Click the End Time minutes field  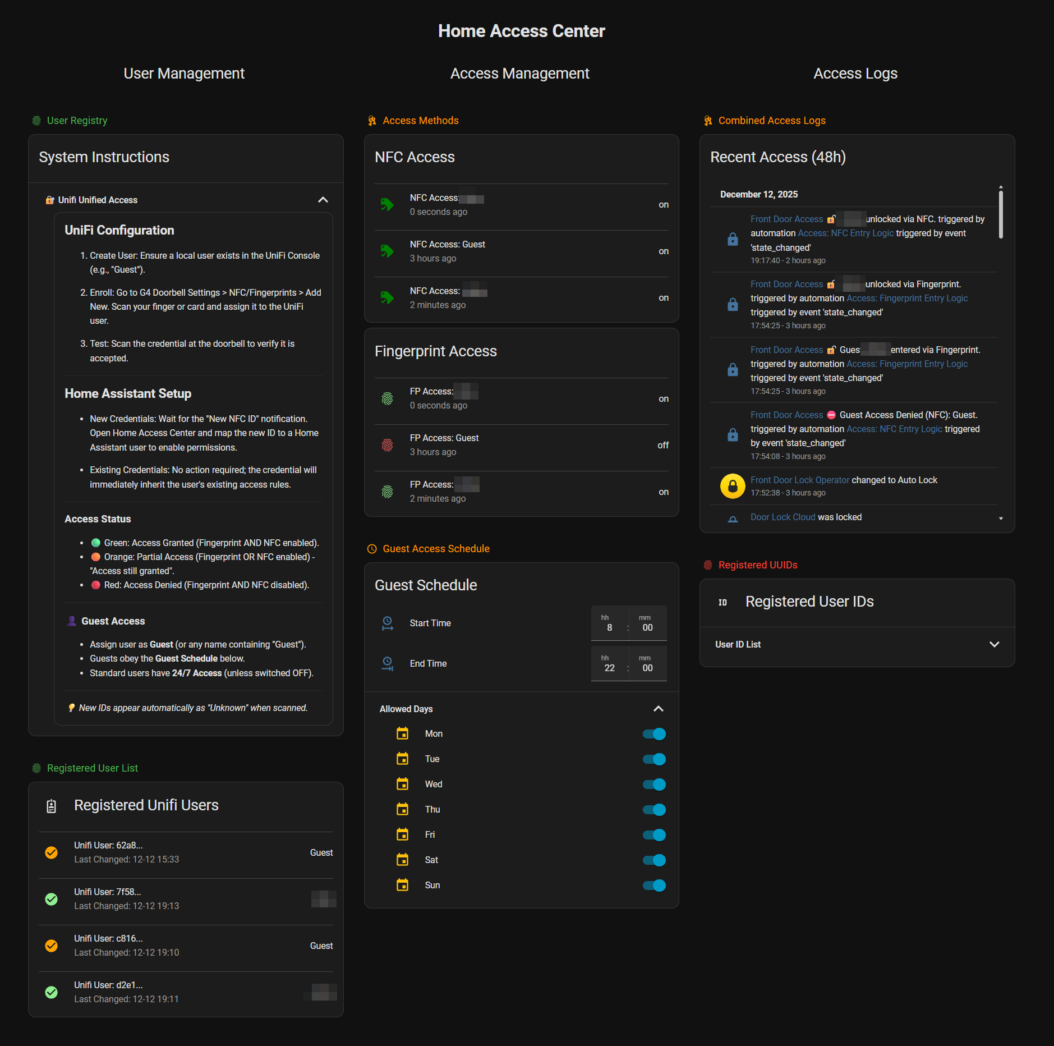(647, 668)
